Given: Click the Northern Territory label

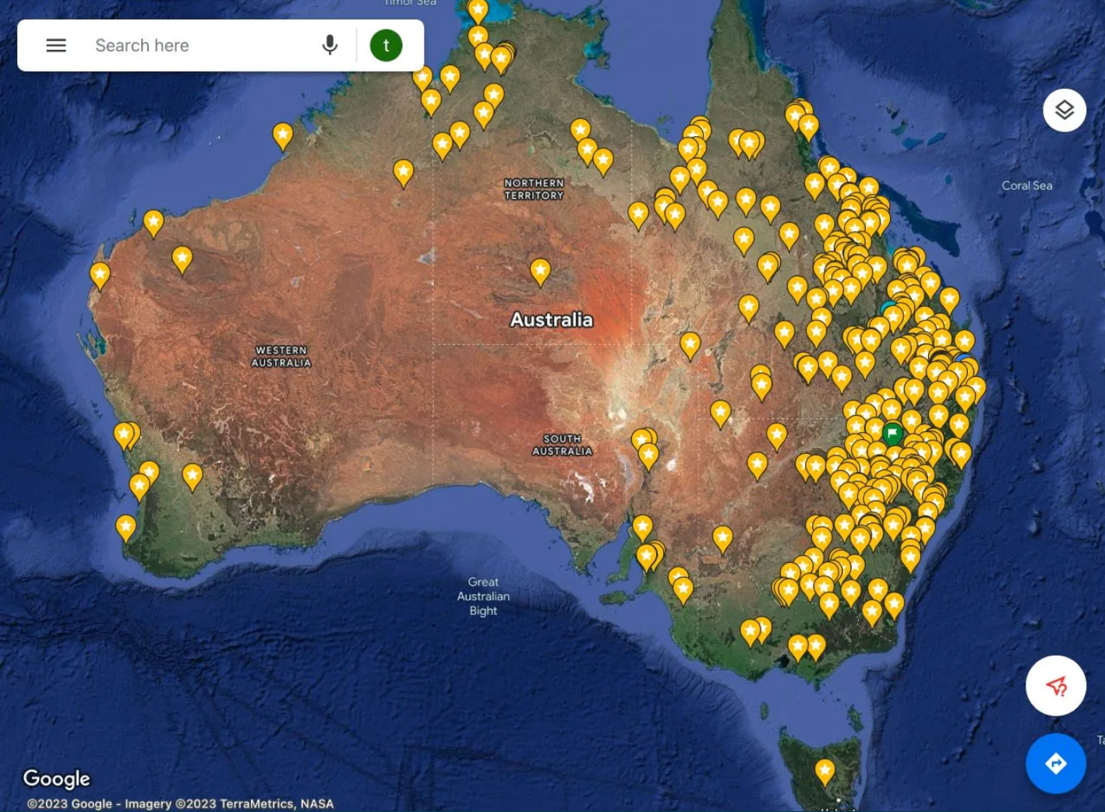Looking at the screenshot, I should tap(534, 189).
